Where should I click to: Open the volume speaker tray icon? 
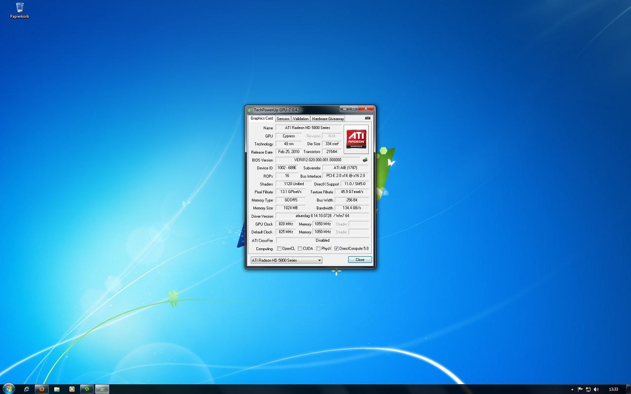596,389
